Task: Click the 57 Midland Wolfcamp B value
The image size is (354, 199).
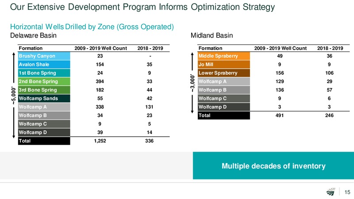Action: tap(329, 90)
